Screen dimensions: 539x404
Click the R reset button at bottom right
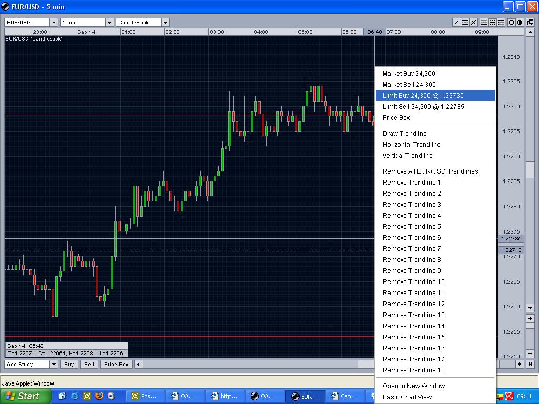(x=530, y=364)
